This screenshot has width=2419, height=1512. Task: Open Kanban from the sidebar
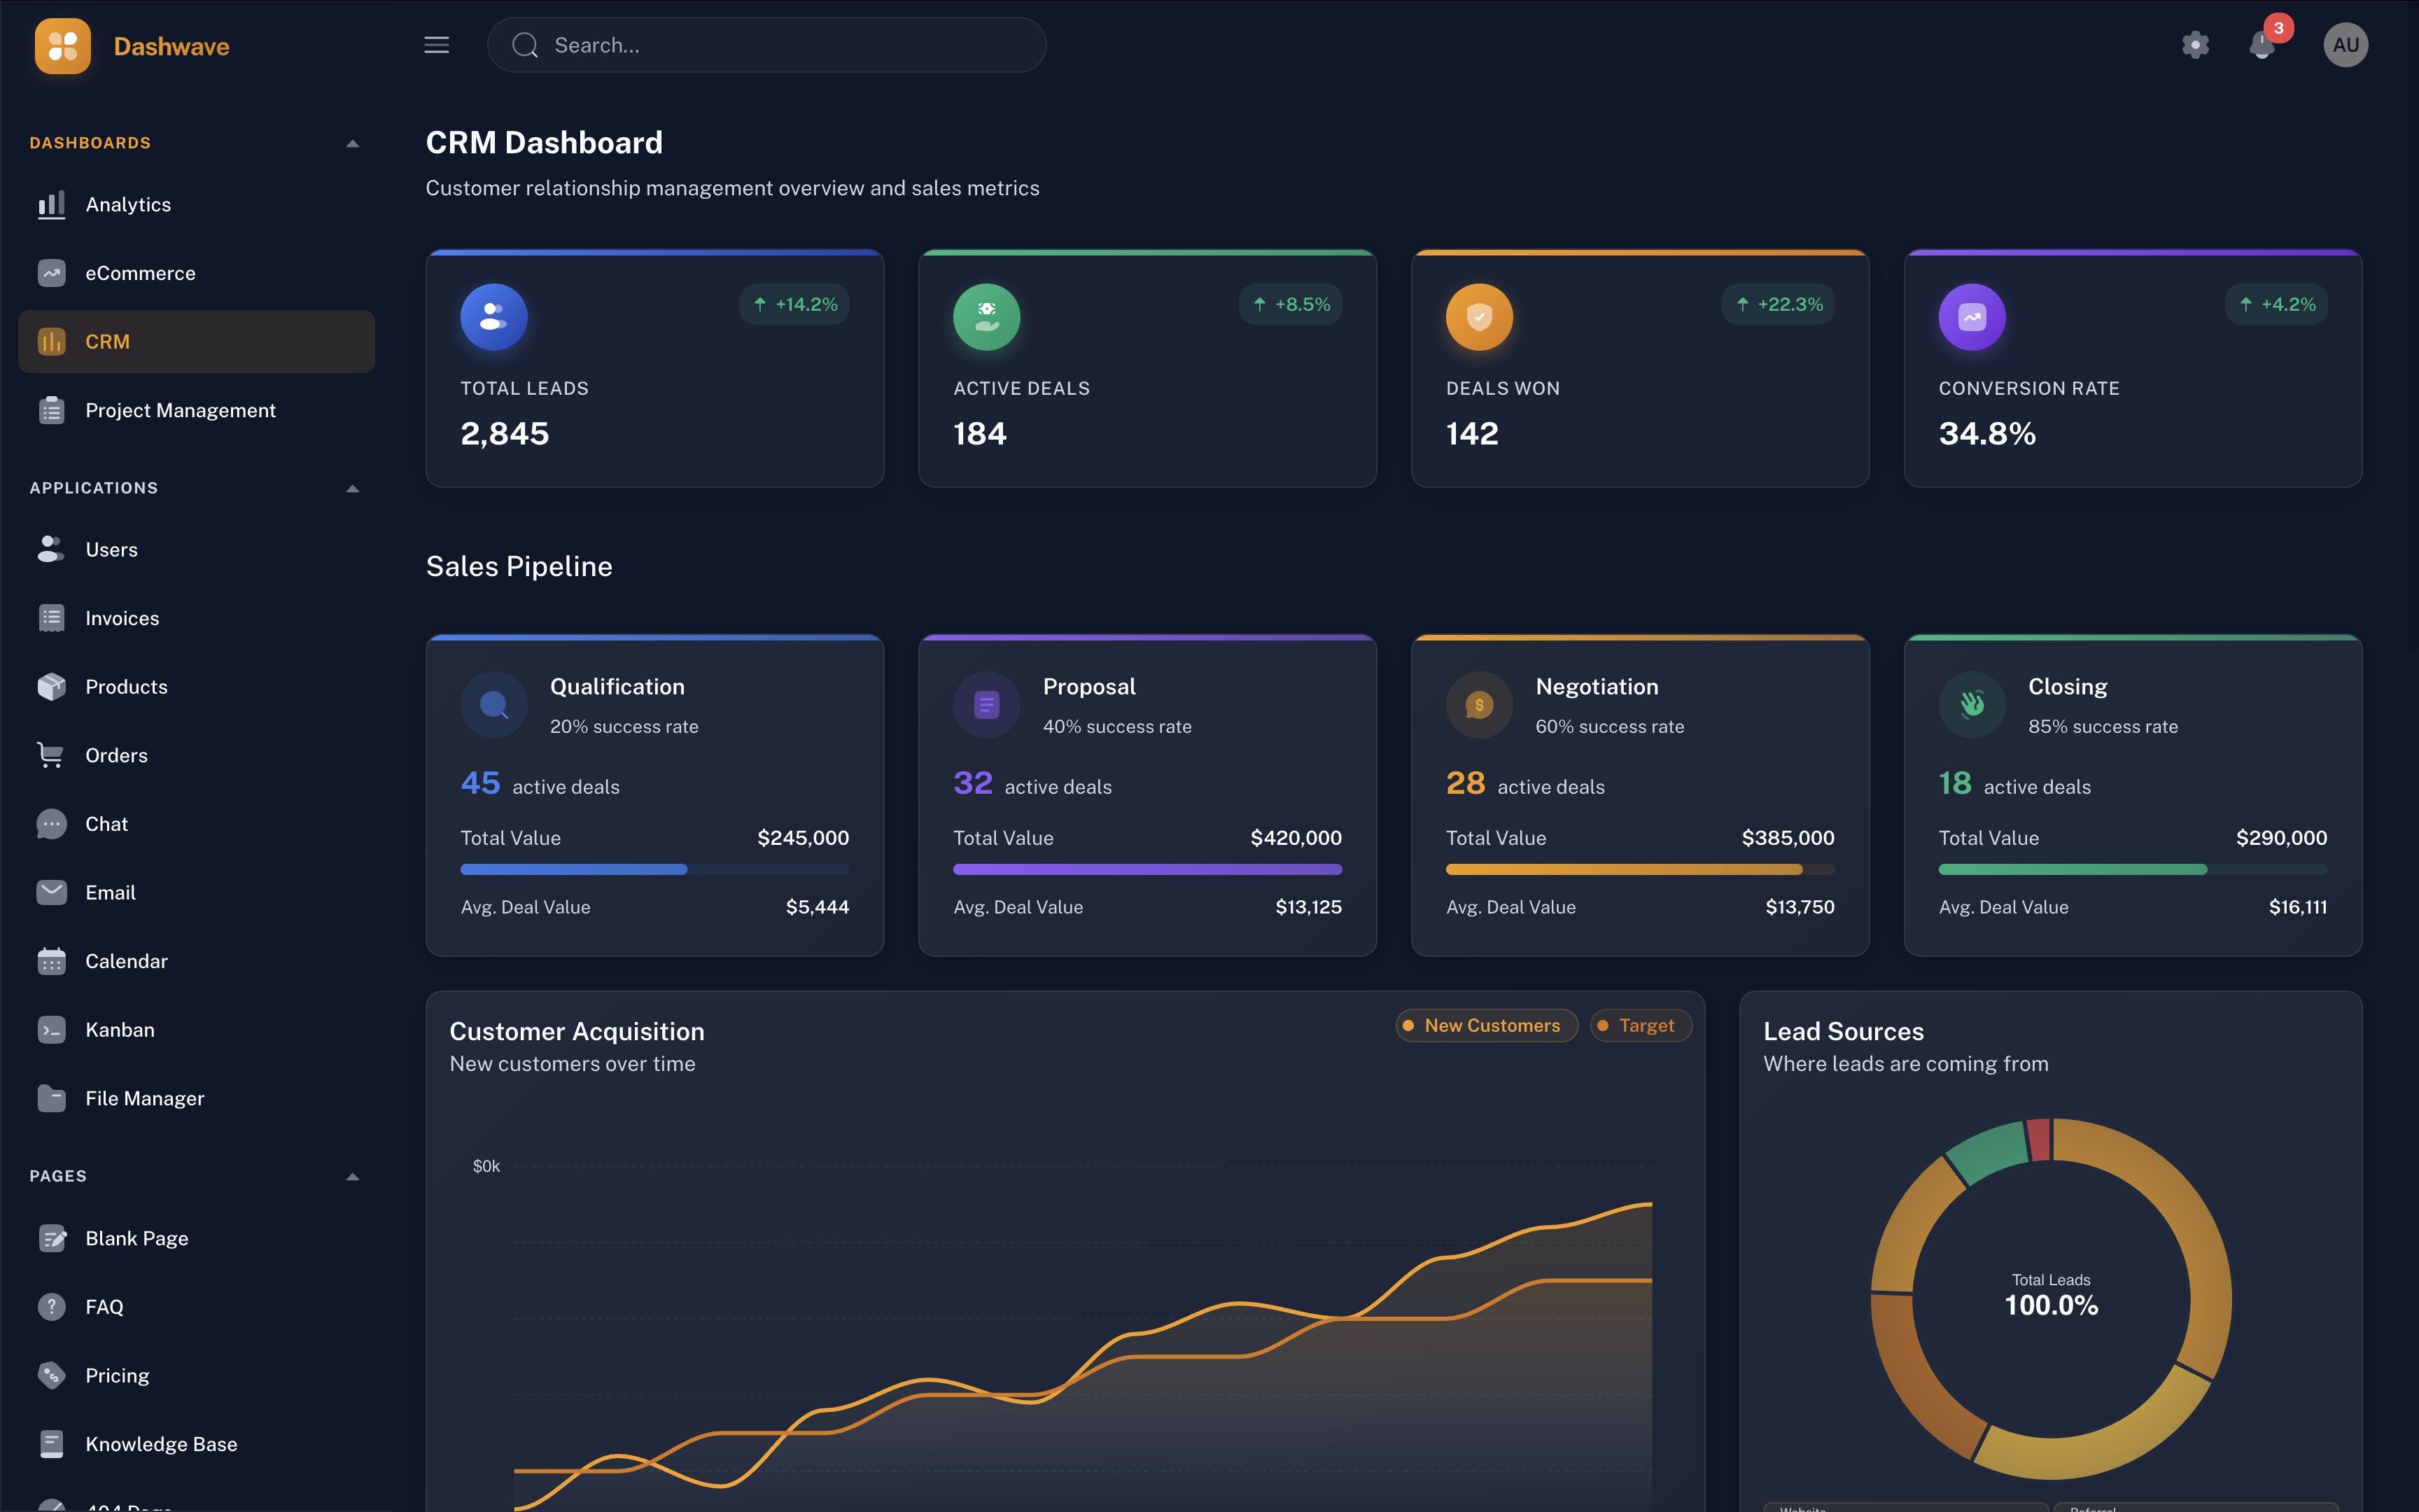[x=120, y=1030]
